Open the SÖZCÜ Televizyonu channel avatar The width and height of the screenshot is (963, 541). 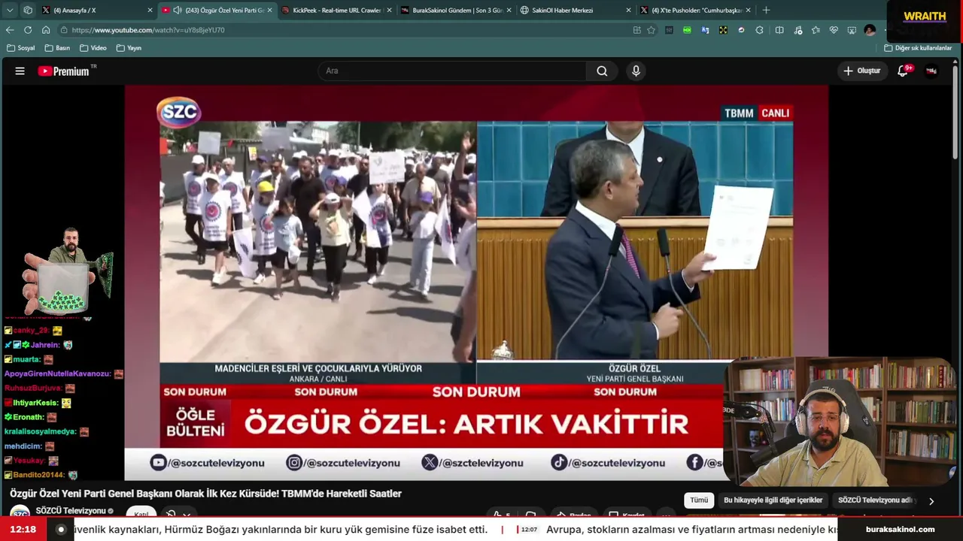(x=20, y=512)
